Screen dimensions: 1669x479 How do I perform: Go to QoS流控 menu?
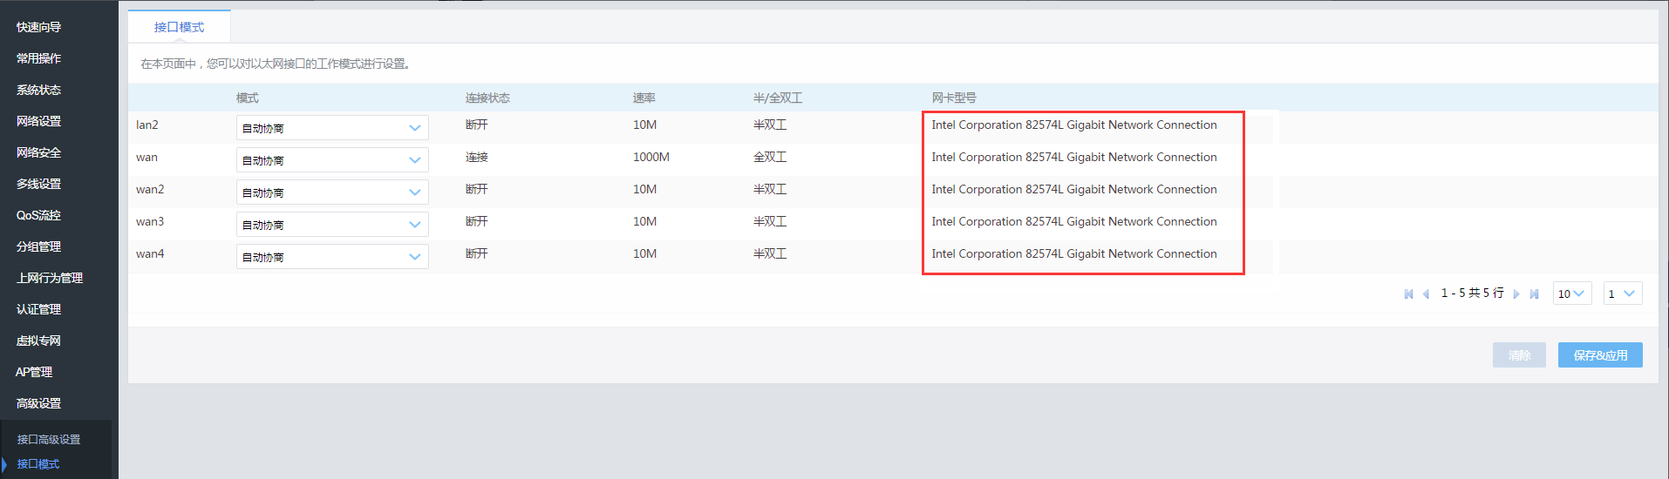click(38, 215)
